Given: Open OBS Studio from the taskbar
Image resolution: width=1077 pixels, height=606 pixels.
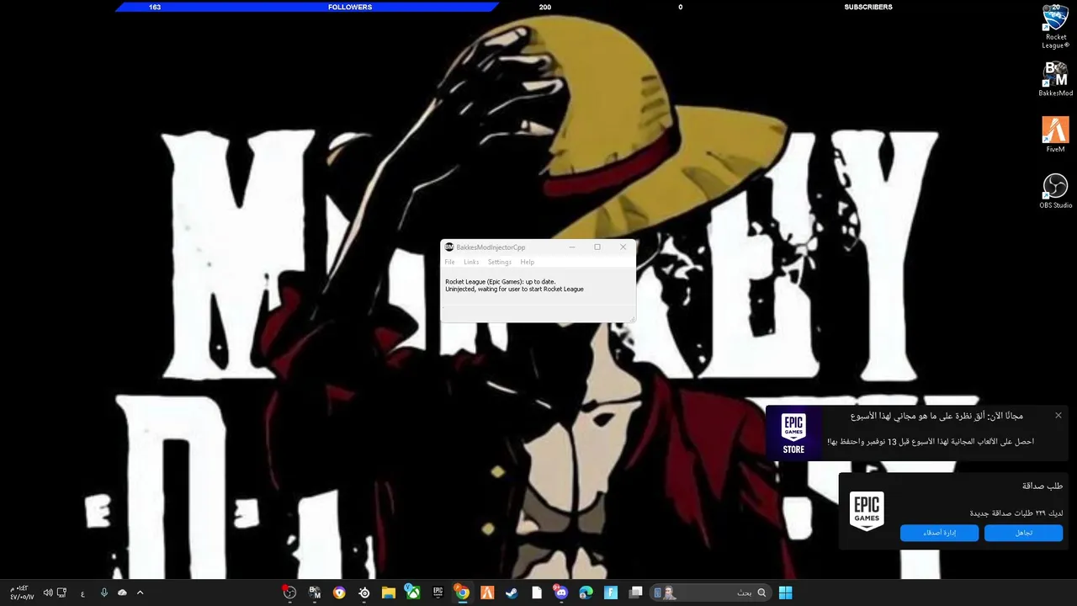Looking at the screenshot, I should 289,593.
